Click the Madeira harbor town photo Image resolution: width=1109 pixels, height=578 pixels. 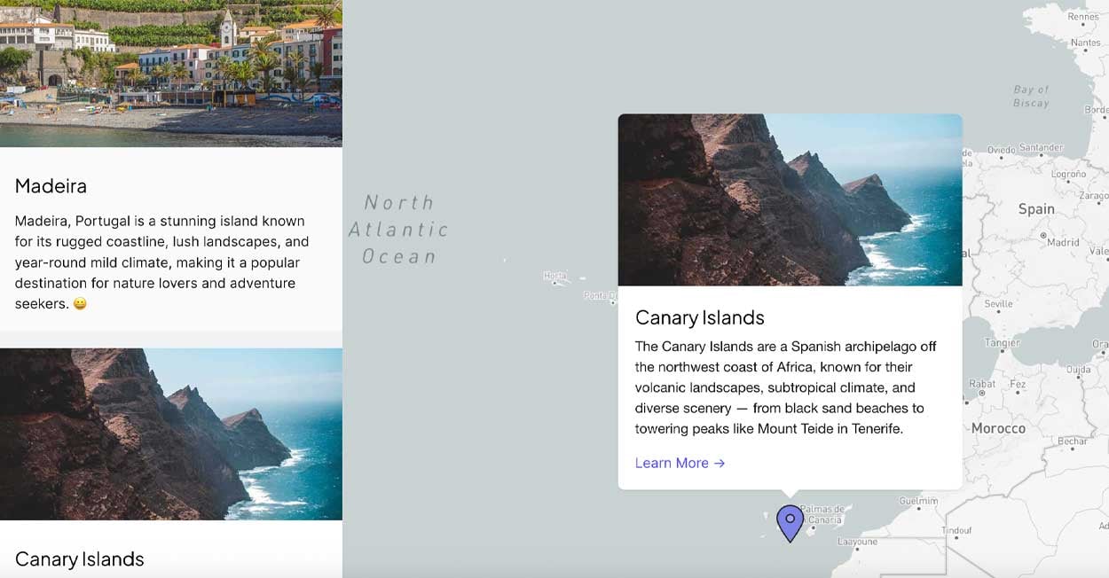coord(170,73)
